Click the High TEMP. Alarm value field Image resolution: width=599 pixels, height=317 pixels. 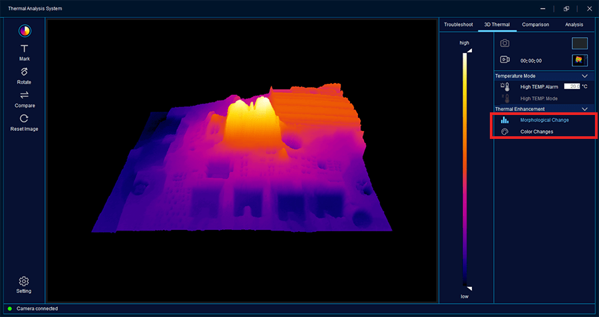tap(572, 87)
